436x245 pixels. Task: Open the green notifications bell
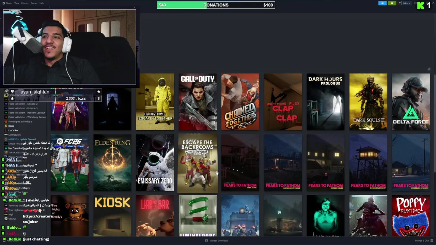tap(392, 3)
